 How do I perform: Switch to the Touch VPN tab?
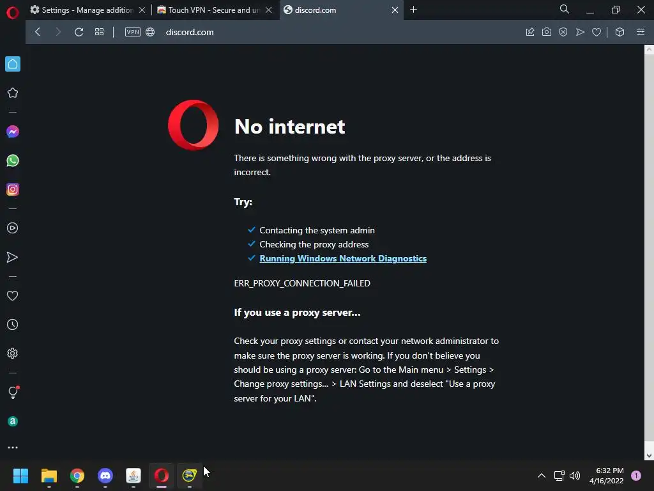tap(215, 10)
